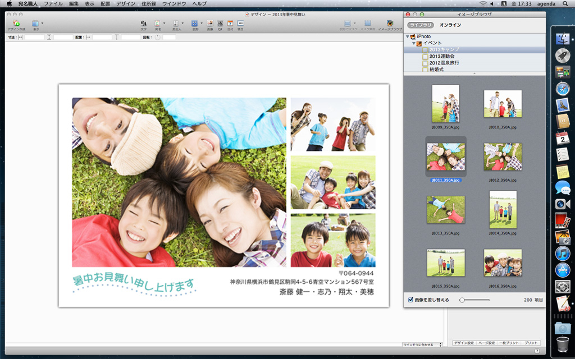Screen dimensions: 575x359
Task: Click the ページ設定 button
Action: 487,343
